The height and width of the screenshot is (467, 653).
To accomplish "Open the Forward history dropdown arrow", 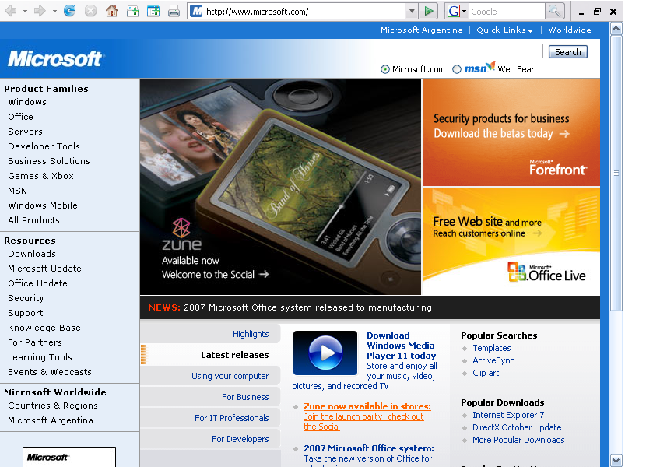I will tap(54, 11).
